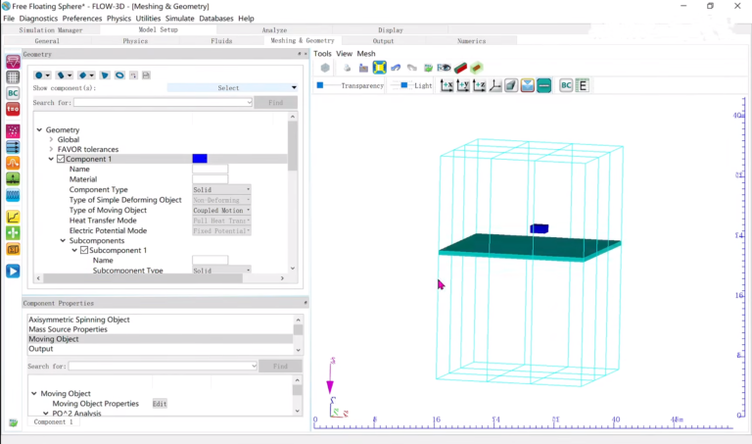Open the blue spring coil sidebar icon
This screenshot has height=444, width=752.
[x=13, y=195]
